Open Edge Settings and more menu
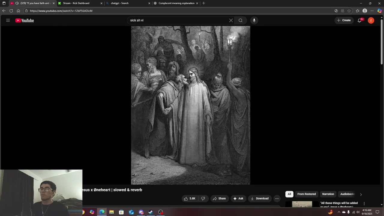The image size is (384, 216). pos(372,11)
